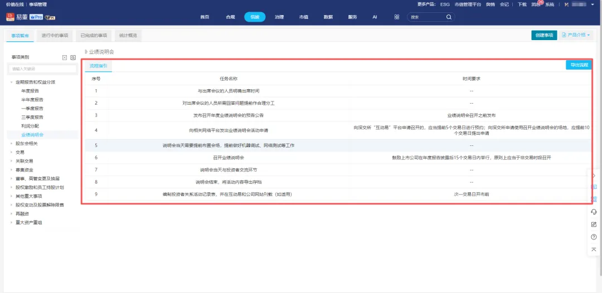Expand the 重大资产重组 tree node
602x293 pixels.
(12, 223)
